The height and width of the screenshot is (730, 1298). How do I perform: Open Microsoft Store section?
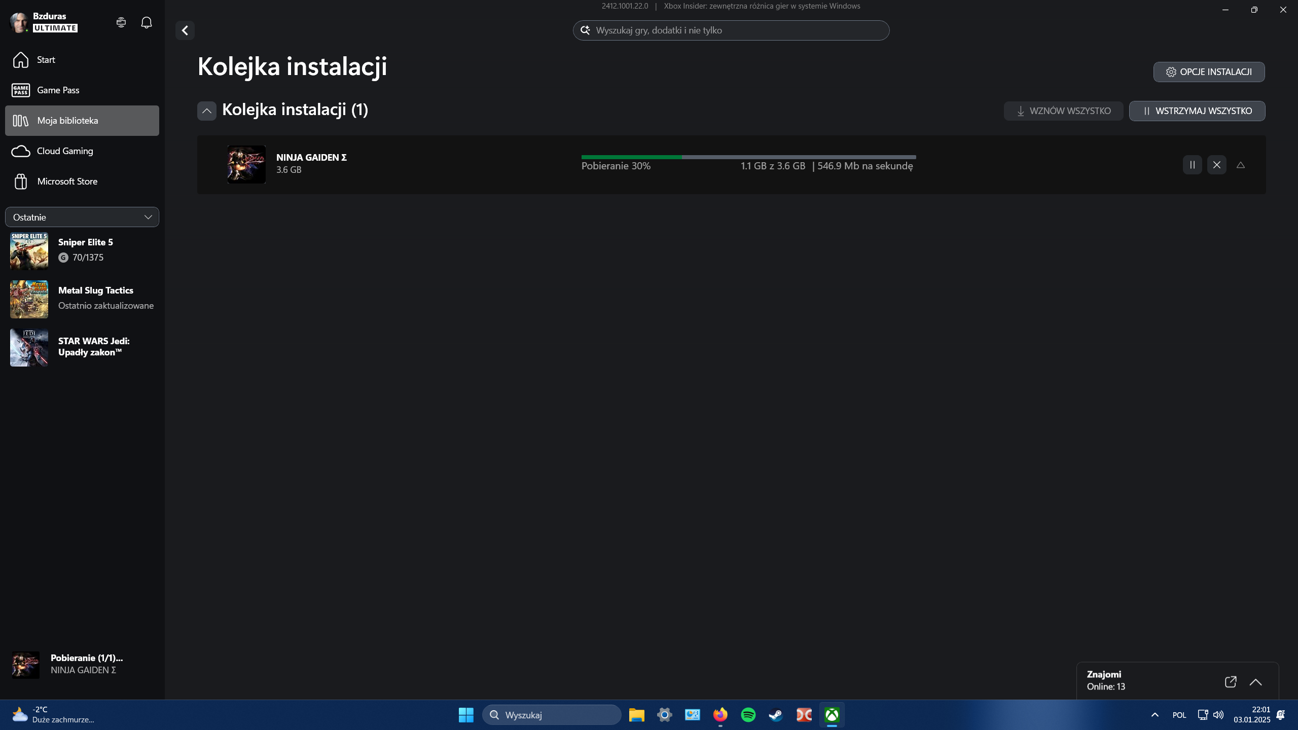coord(82,181)
